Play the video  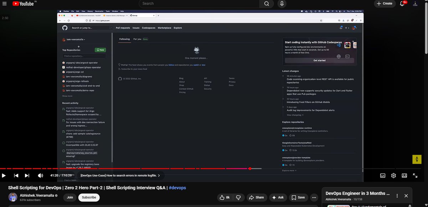pos(4,175)
